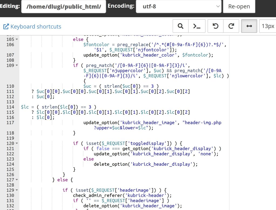The height and width of the screenshot is (210, 276).
Task: Collapse the code fold at line 109
Action: click(17, 65)
